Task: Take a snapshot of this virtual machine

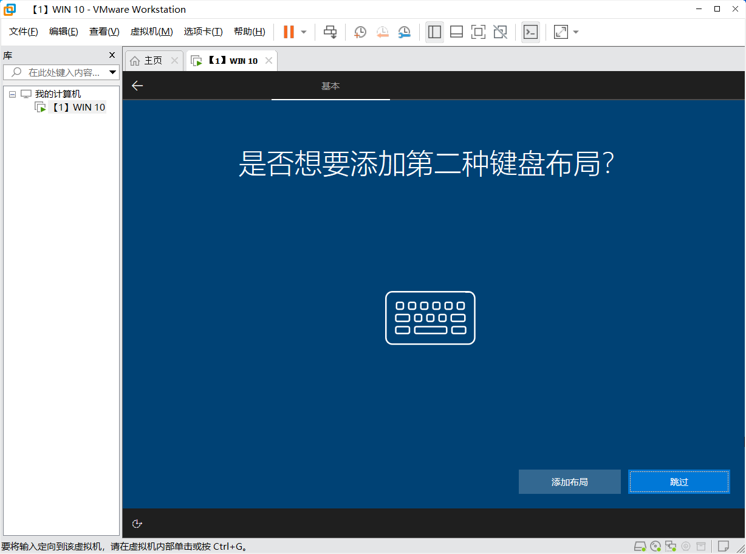Action: point(360,32)
